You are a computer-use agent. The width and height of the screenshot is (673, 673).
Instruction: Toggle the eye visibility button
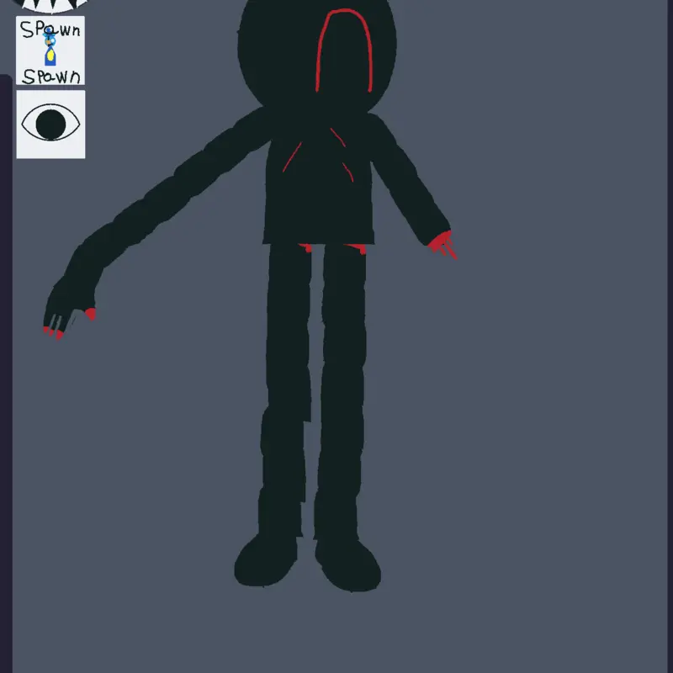pyautogui.click(x=50, y=125)
